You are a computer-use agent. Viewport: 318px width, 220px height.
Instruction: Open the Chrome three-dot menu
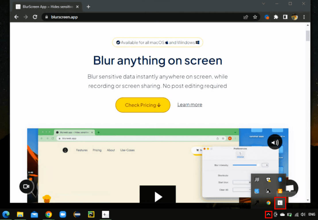[x=304, y=17]
